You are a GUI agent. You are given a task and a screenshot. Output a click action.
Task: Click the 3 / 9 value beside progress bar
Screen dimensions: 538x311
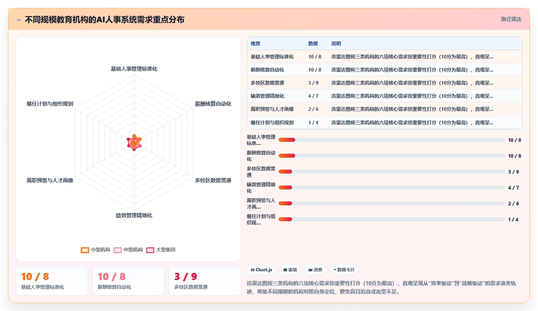pyautogui.click(x=513, y=172)
